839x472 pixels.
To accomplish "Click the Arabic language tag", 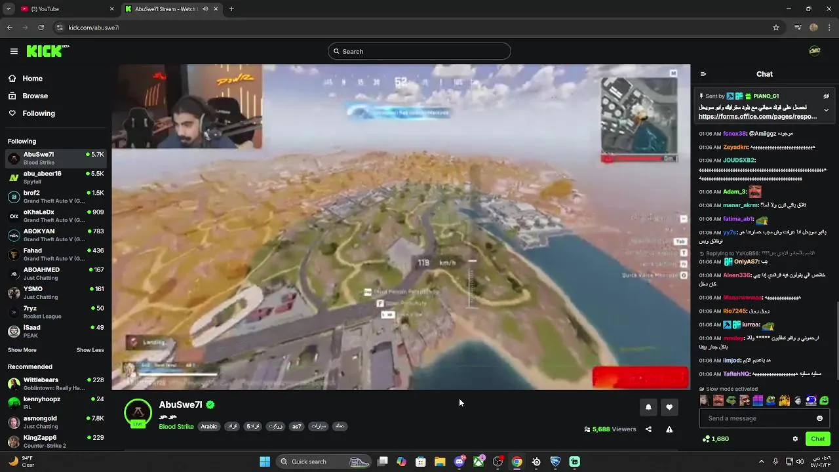I will [209, 427].
